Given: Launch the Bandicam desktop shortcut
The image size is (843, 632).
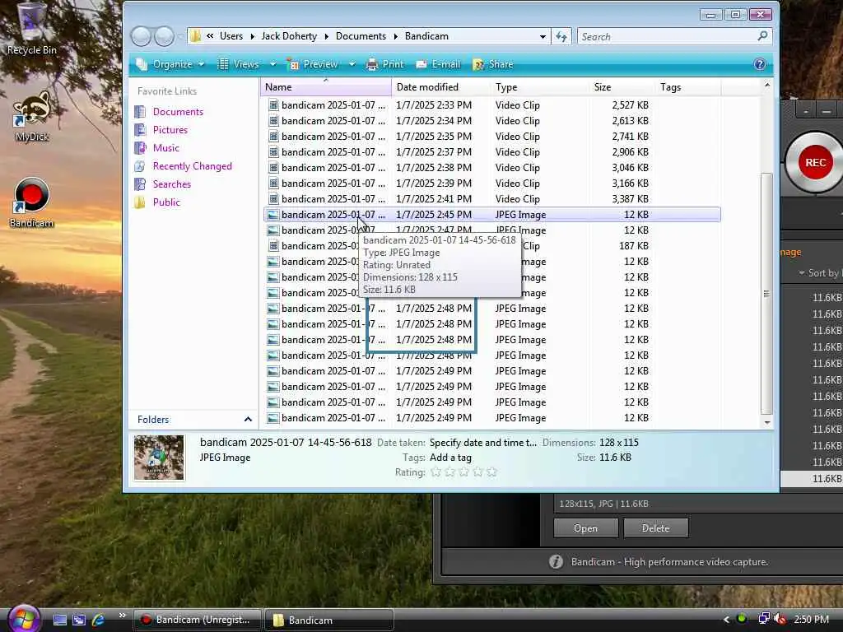Looking at the screenshot, I should coord(31,203).
